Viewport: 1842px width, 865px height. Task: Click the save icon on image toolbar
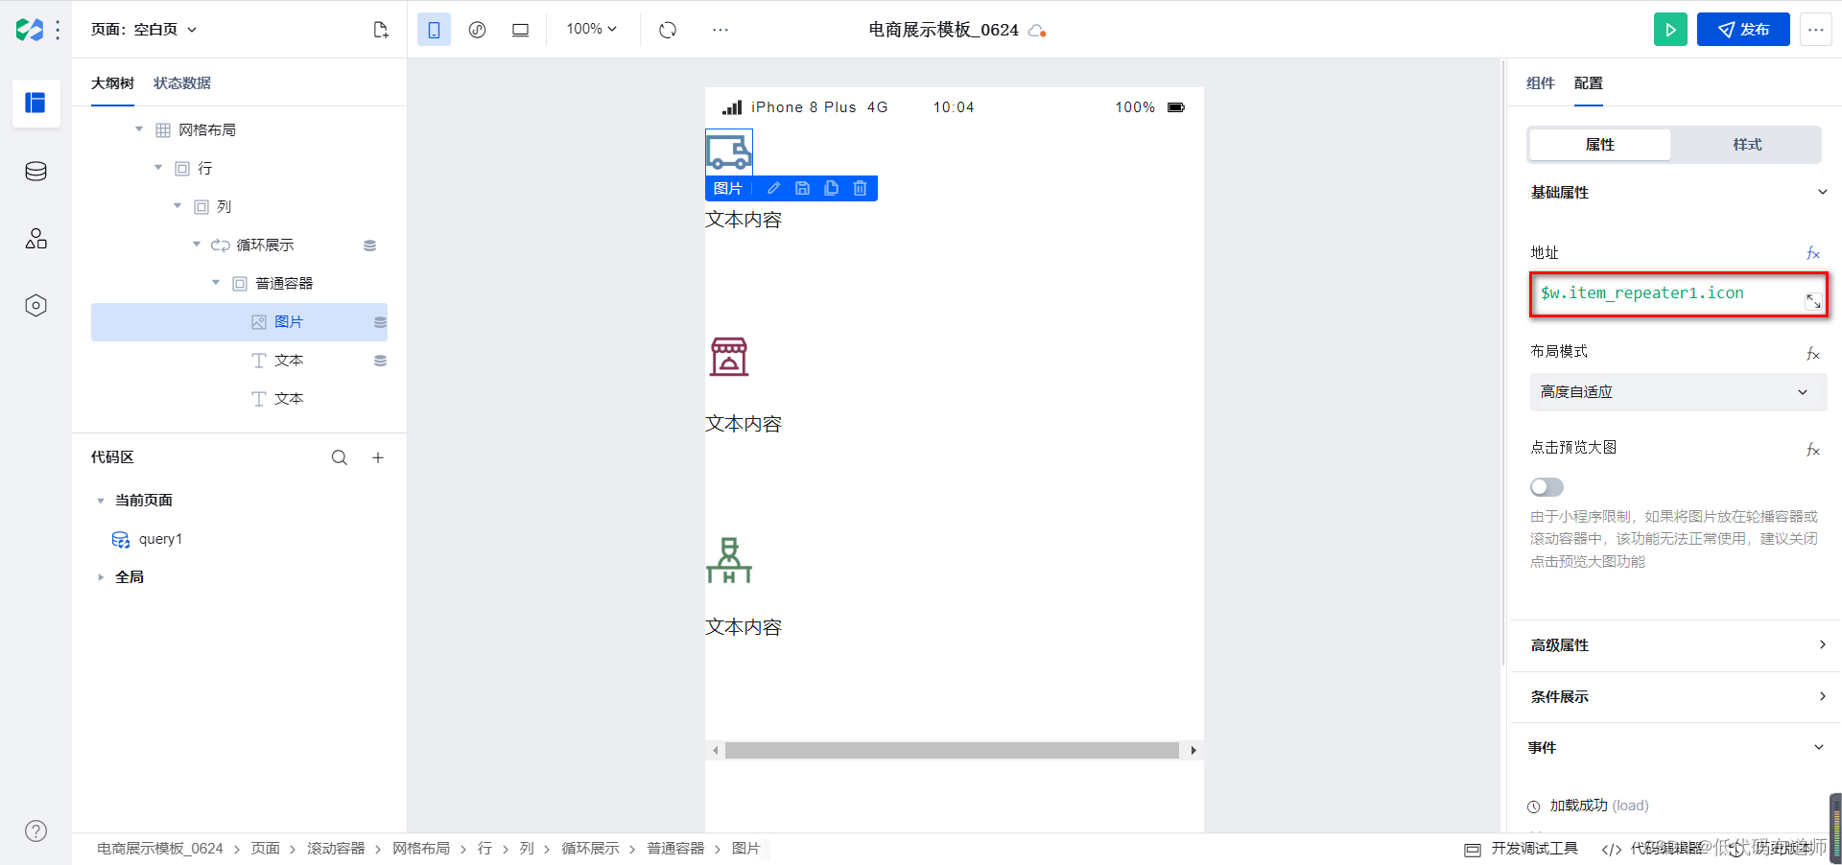(x=802, y=188)
